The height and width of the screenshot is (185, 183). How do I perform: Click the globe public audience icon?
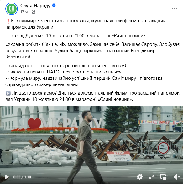click(34, 12)
